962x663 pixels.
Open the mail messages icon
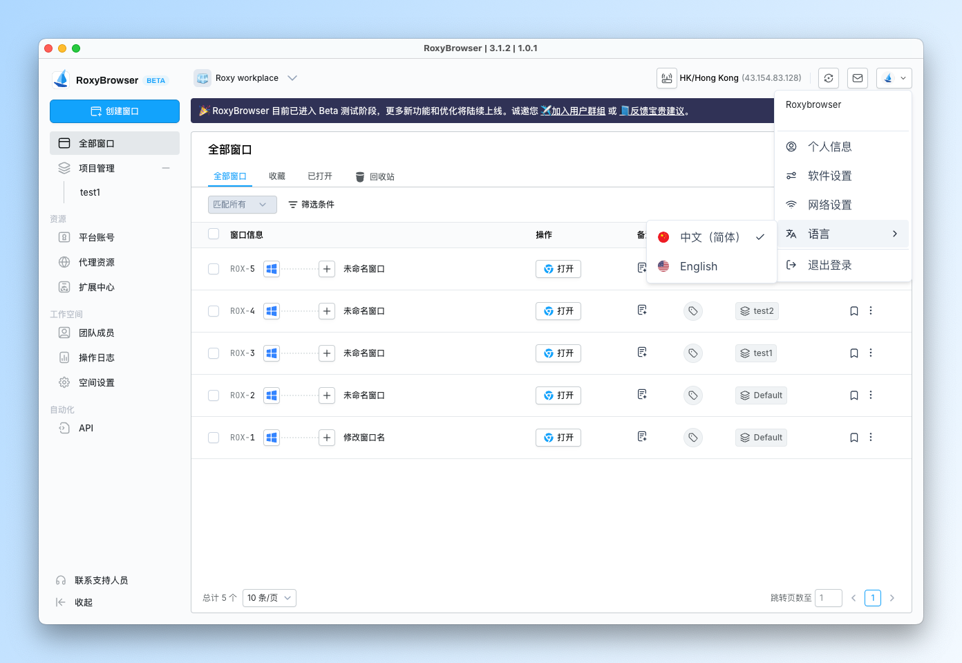click(858, 78)
